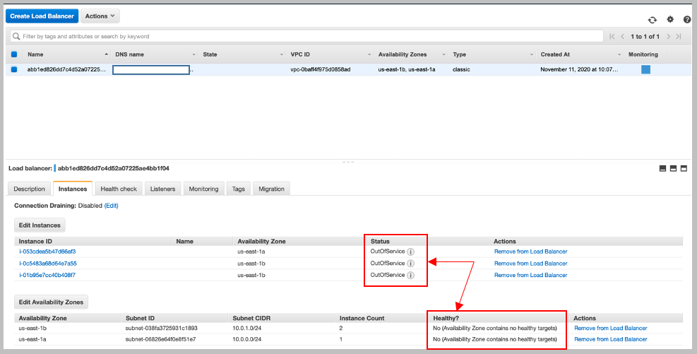Show info for i-01b95e7cc40b408f7 OutOfService status

tap(411, 276)
